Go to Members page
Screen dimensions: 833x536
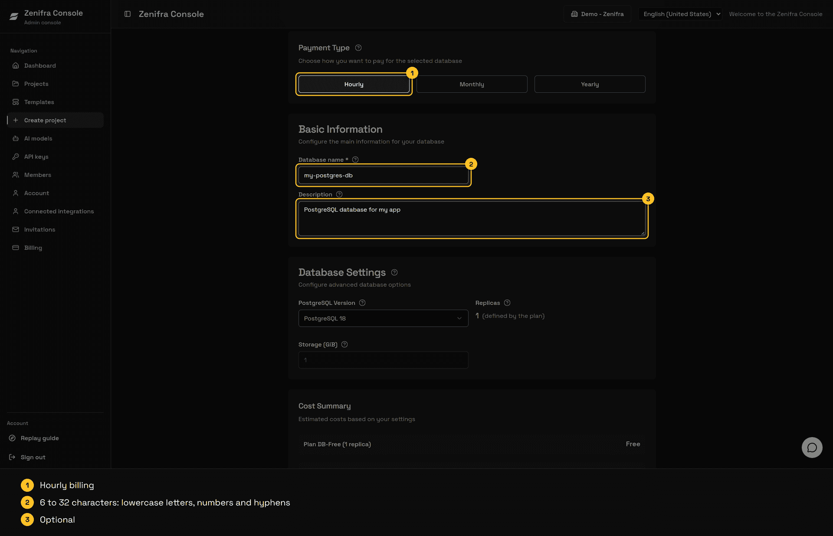pyautogui.click(x=55, y=175)
